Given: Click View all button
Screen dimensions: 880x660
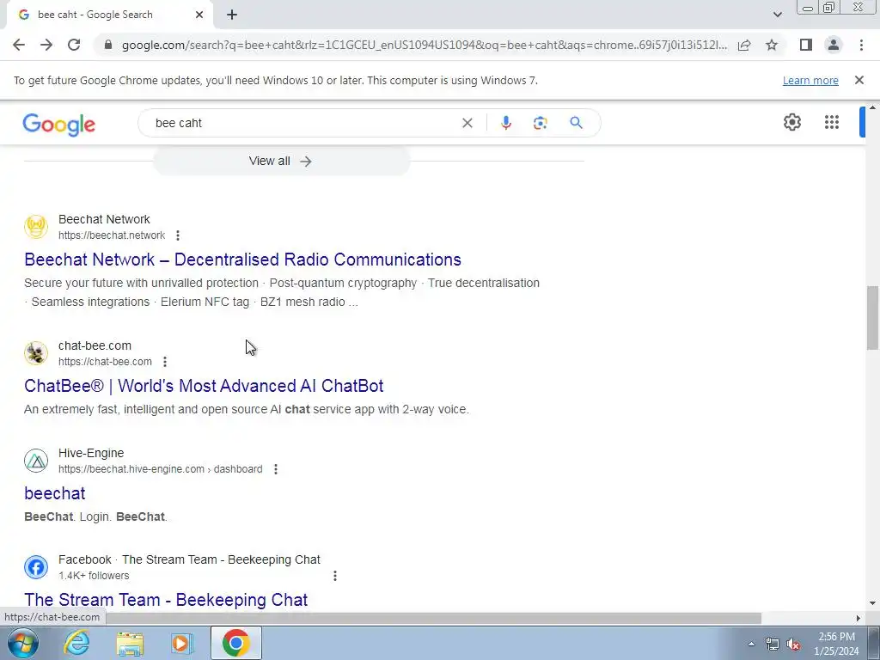Looking at the screenshot, I should point(281,161).
